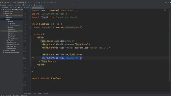Open the Current File run configuration dropdown
171x96 pixels.
pos(22,2)
